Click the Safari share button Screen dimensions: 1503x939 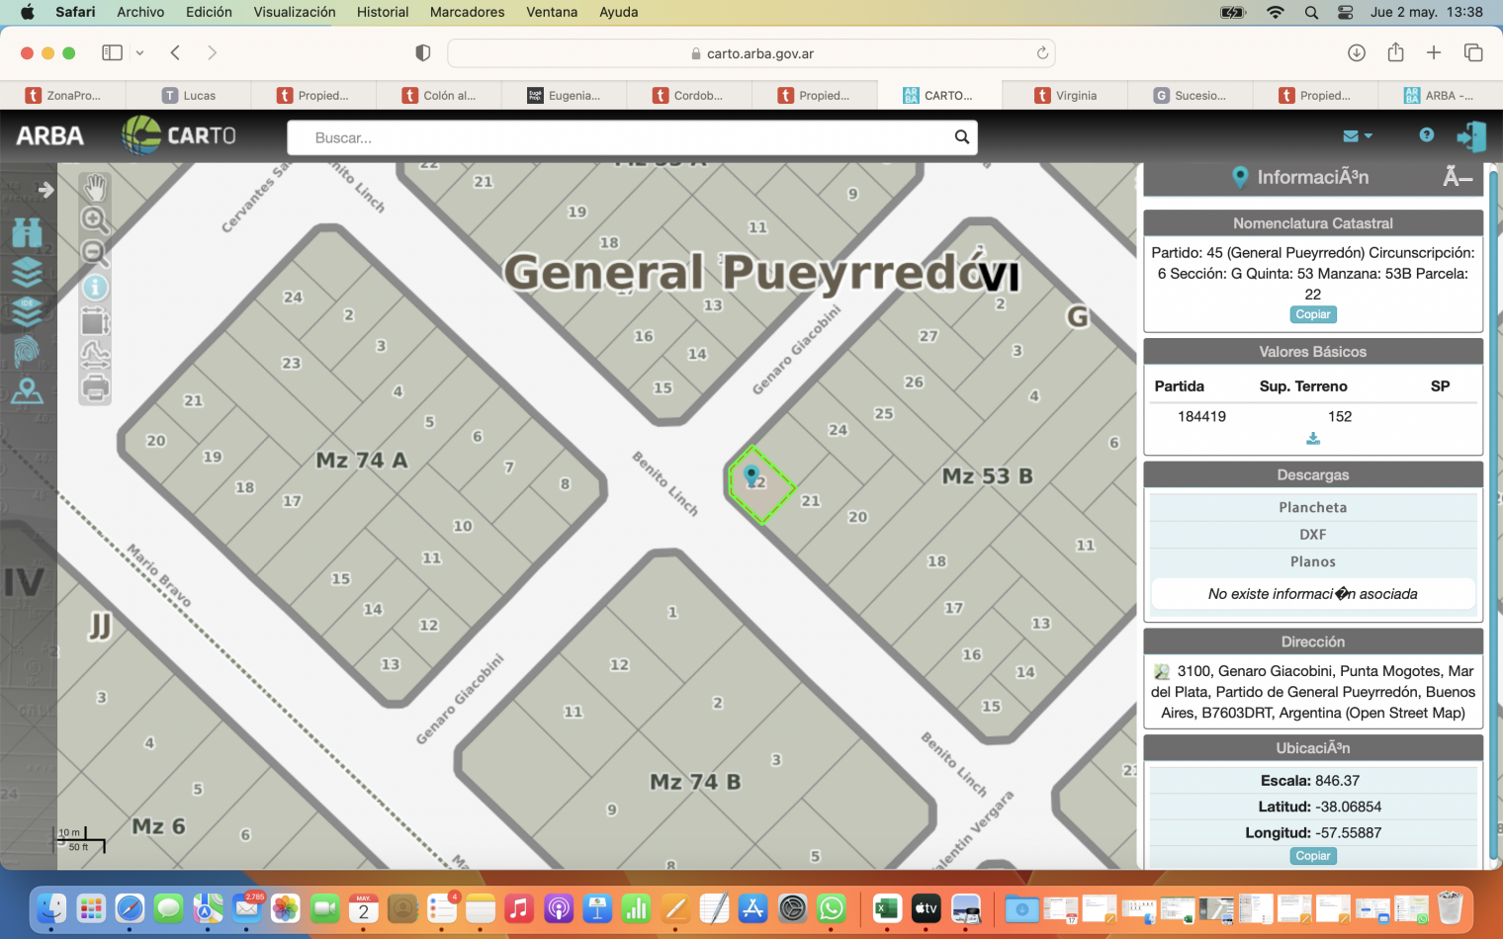tap(1395, 51)
